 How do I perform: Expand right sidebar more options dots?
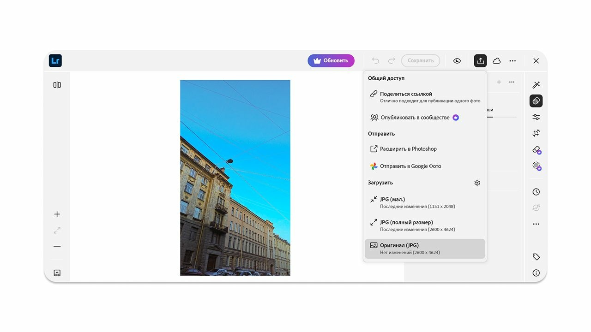point(536,224)
